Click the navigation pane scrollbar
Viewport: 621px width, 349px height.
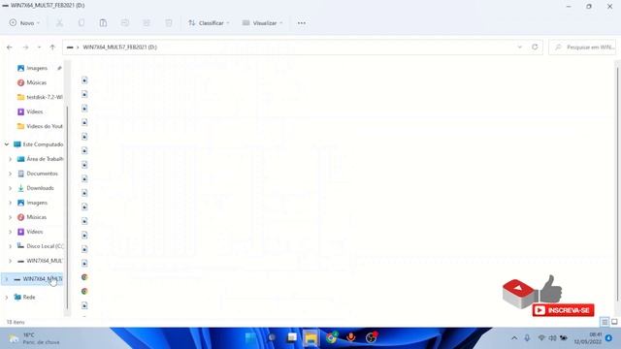pyautogui.click(x=67, y=206)
